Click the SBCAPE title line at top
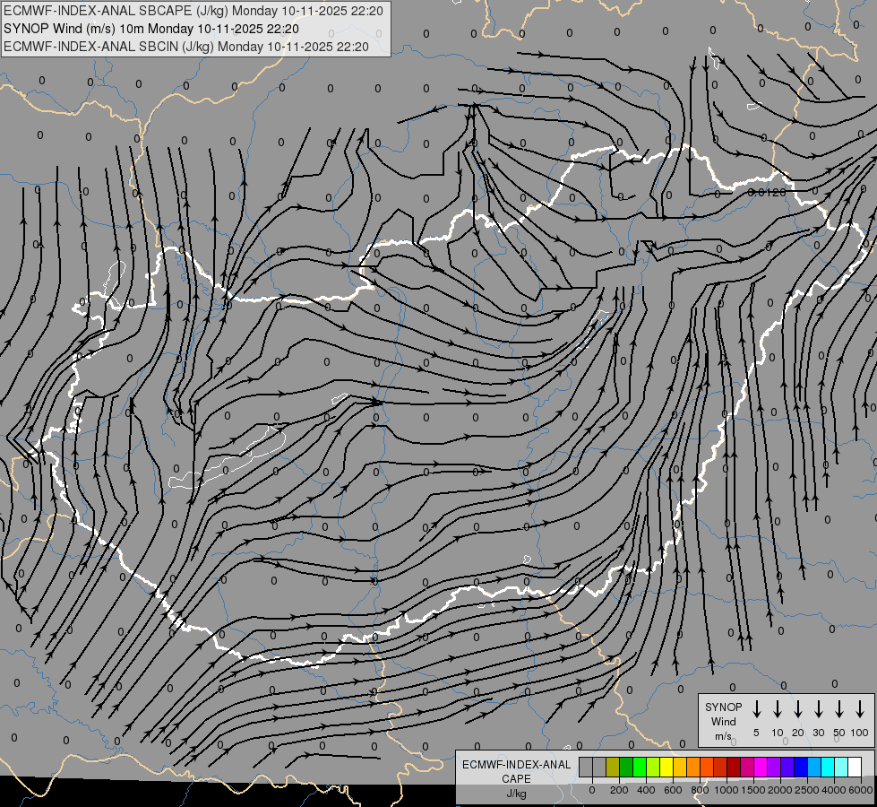 coord(193,11)
